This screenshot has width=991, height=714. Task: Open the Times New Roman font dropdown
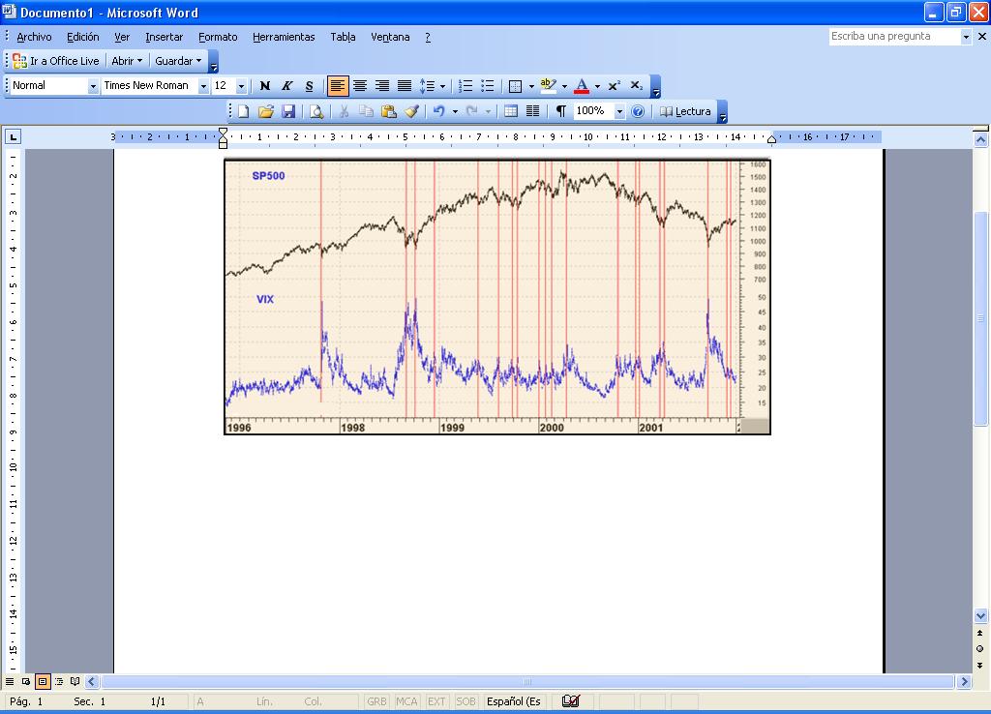203,86
